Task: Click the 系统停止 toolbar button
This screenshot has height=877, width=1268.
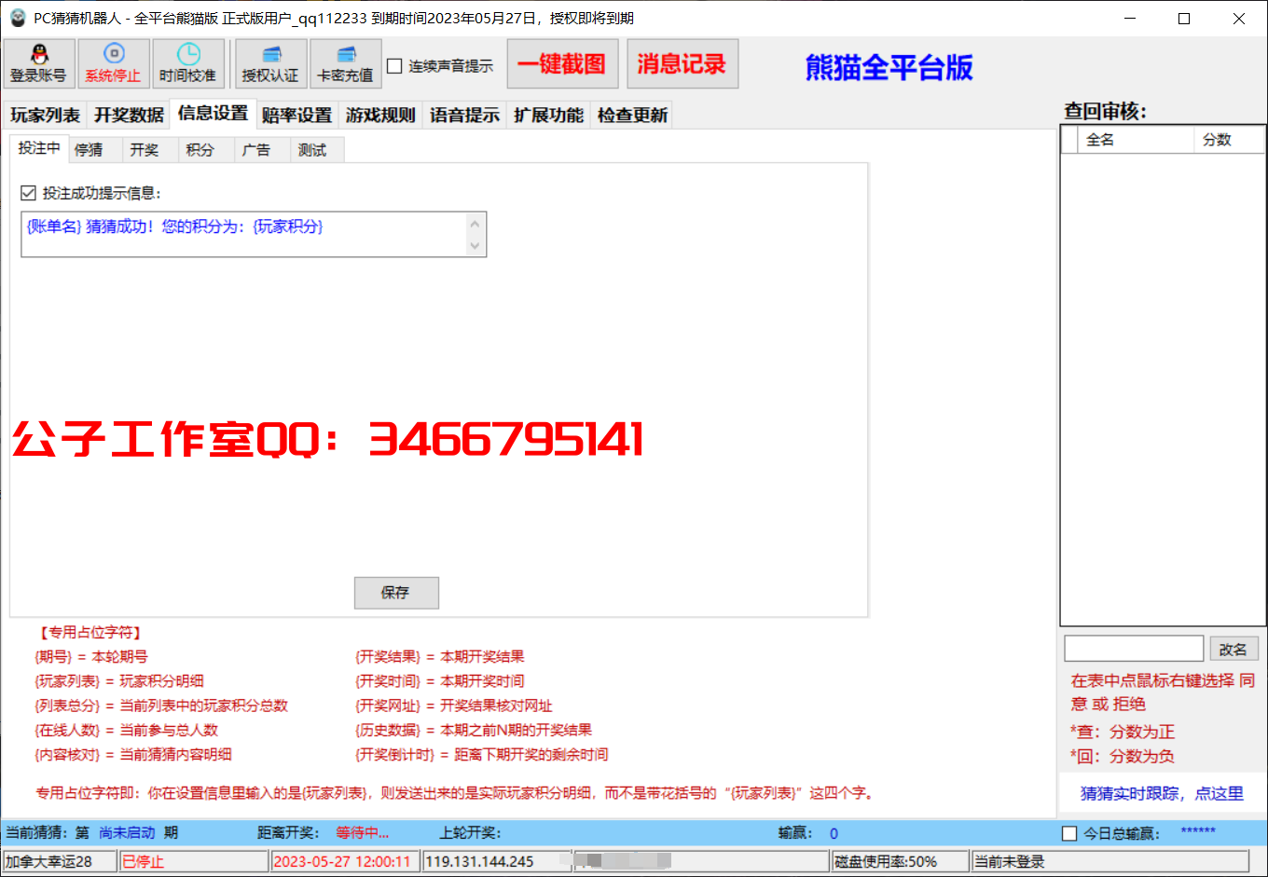Action: (113, 64)
